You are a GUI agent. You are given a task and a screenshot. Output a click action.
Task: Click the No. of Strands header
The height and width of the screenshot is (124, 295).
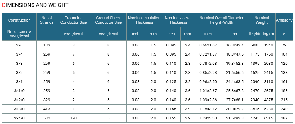coord(47,20)
